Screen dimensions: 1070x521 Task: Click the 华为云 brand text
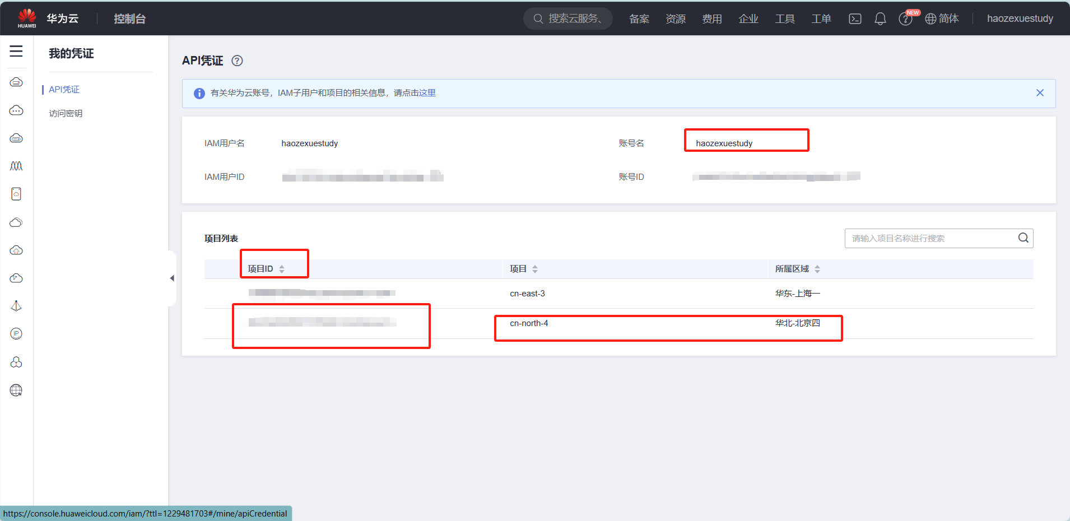pyautogui.click(x=62, y=18)
